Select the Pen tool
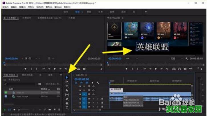The height and width of the screenshot is (116, 207). click(x=67, y=99)
